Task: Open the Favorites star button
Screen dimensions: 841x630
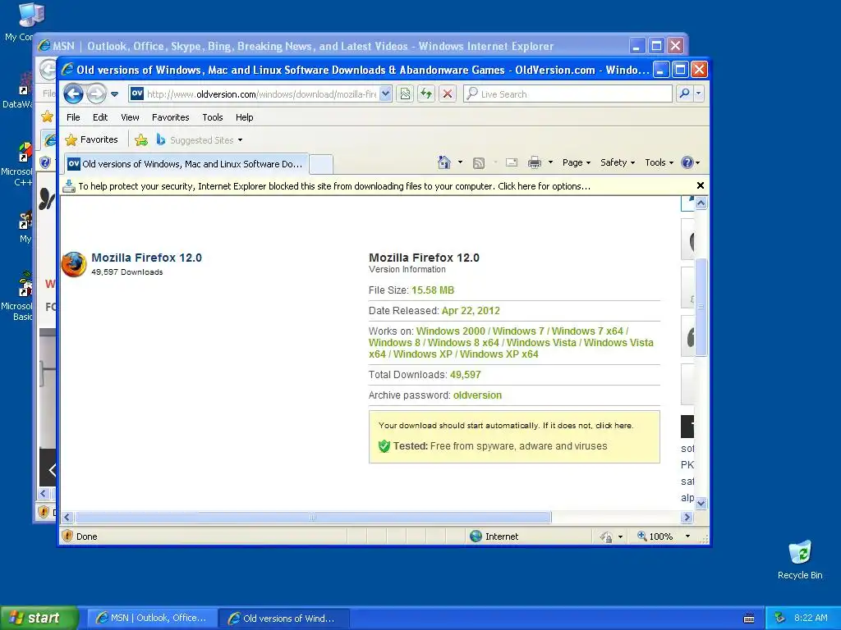Action: tap(91, 139)
